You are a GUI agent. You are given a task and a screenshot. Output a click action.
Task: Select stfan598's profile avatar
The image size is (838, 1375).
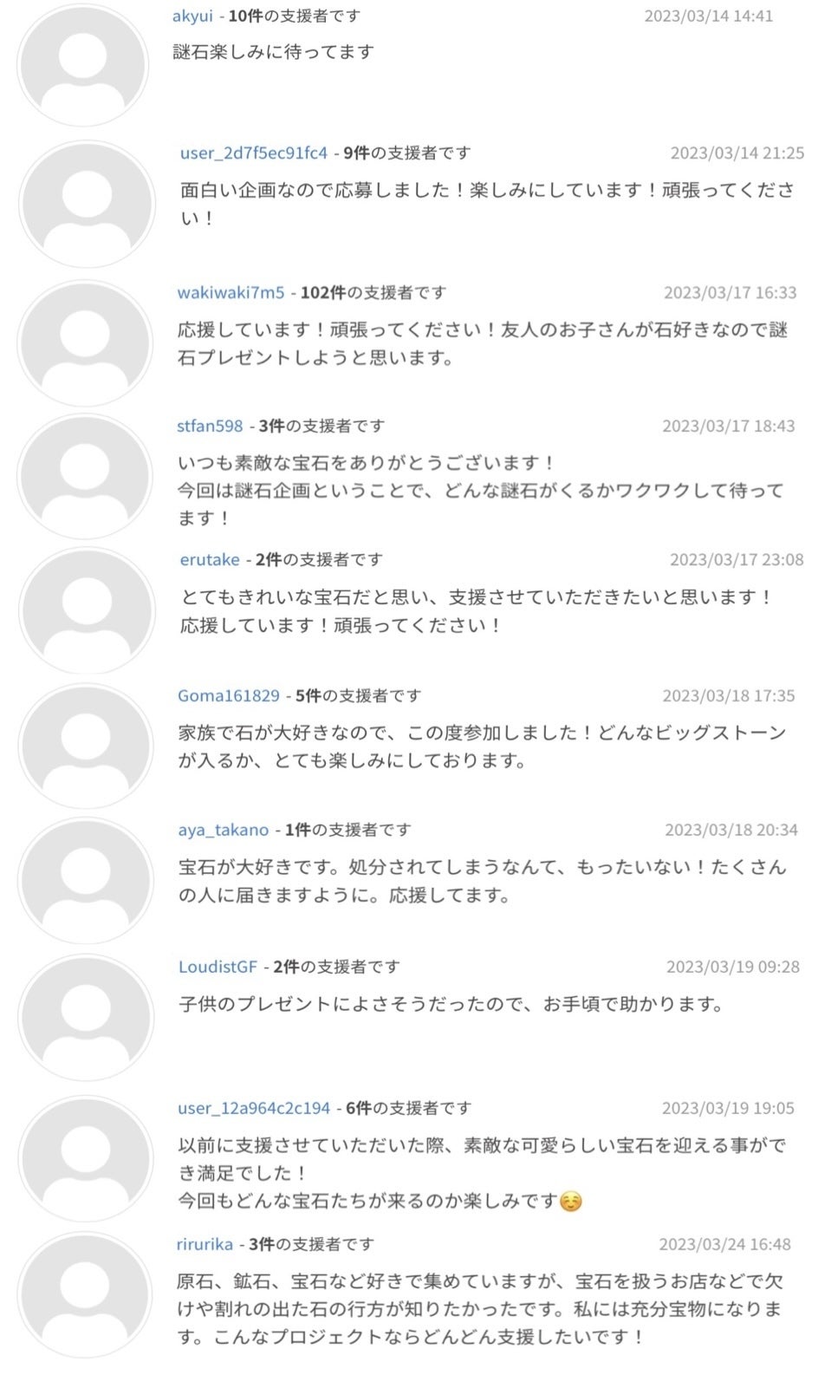tap(85, 477)
